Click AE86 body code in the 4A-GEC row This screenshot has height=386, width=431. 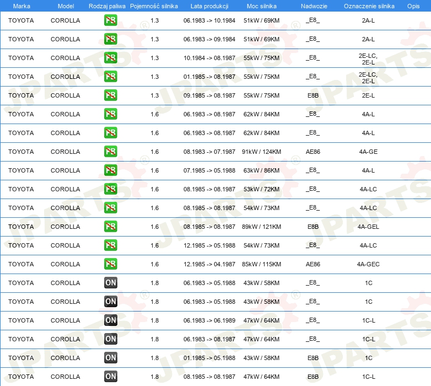click(313, 264)
